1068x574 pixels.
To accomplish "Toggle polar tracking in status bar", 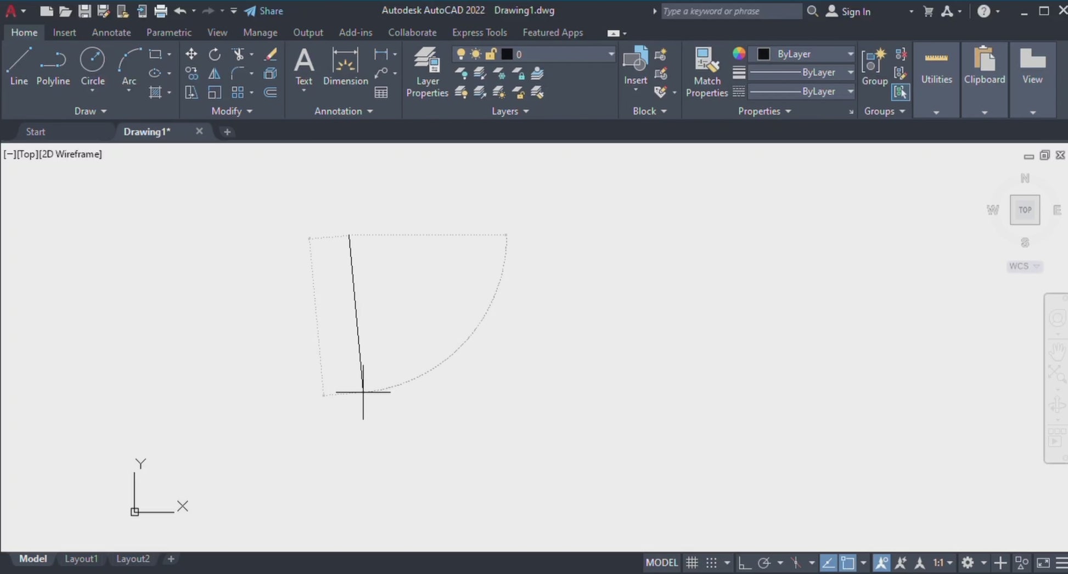I will pyautogui.click(x=763, y=563).
